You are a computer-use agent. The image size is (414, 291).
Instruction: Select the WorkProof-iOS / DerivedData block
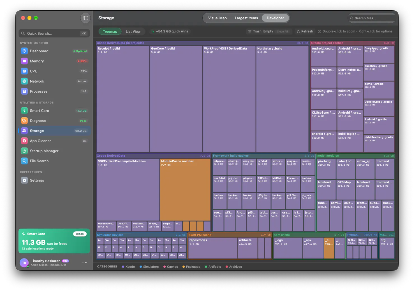click(229, 99)
